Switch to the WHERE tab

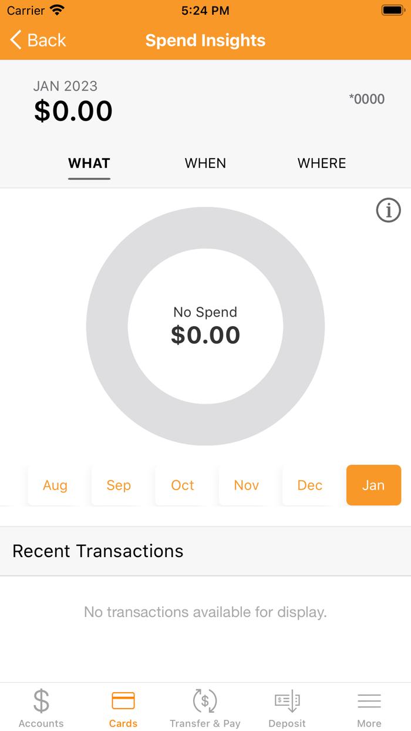pos(322,163)
